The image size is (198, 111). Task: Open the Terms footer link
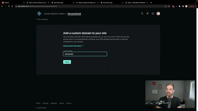[x=69, y=103]
